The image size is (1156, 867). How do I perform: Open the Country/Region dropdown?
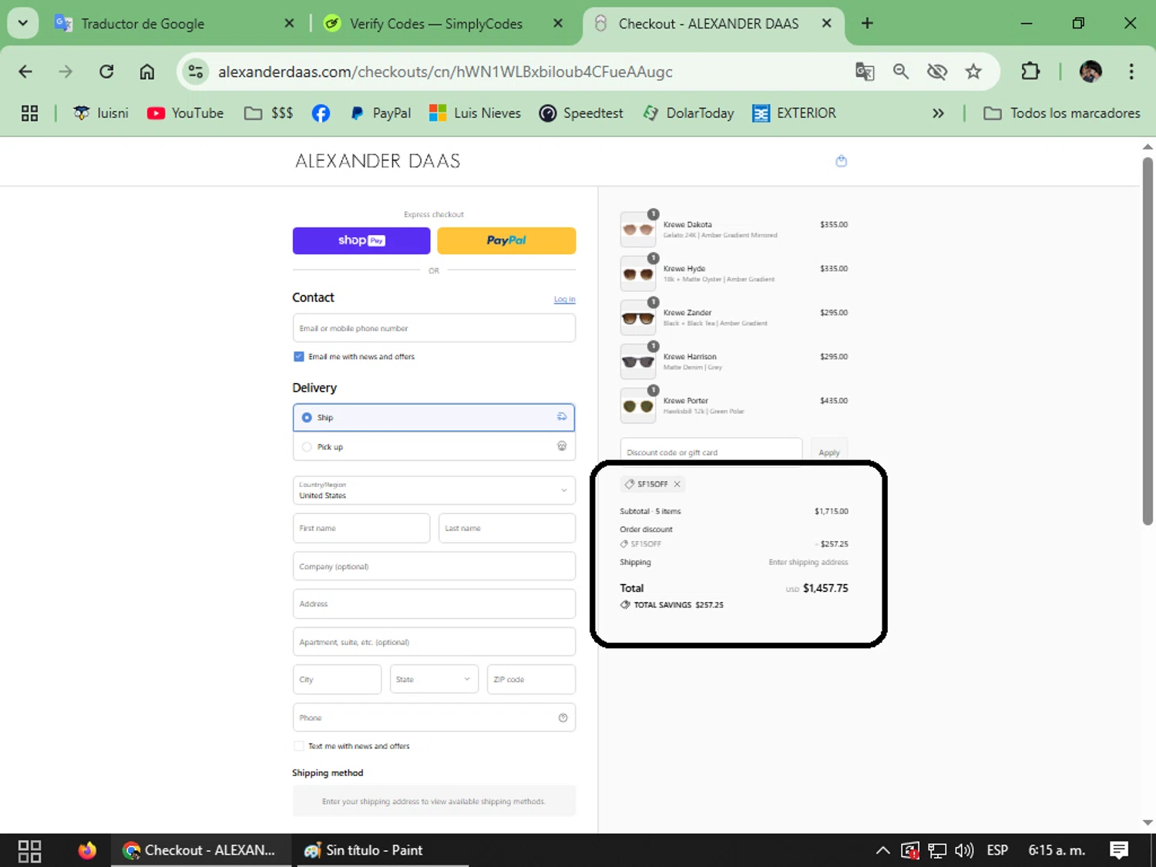[434, 490]
